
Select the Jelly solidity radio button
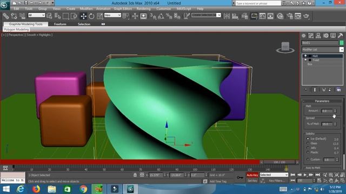click(308, 148)
